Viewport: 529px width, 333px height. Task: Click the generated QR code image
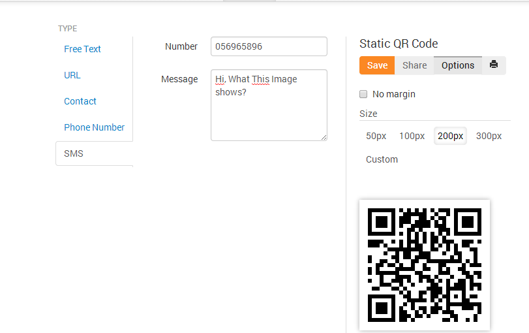(425, 265)
